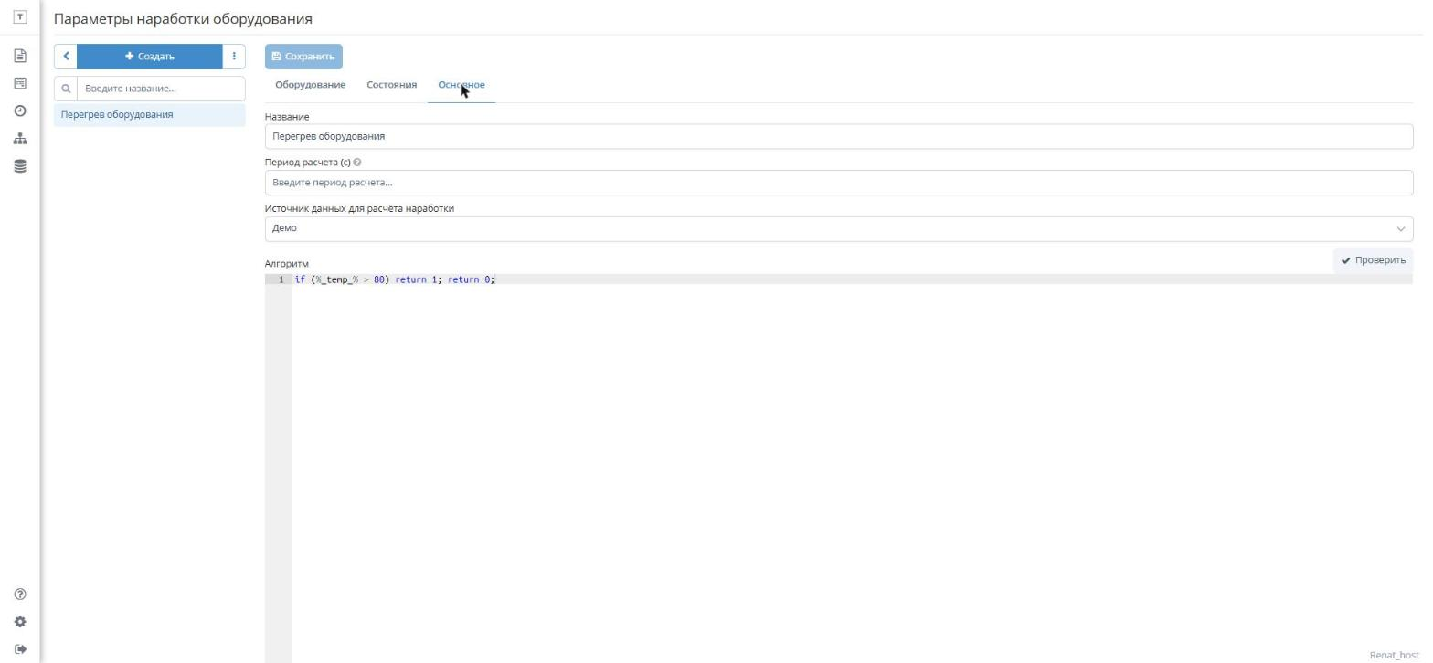Click the Проверить algorithm button
The width and height of the screenshot is (1433, 663).
pos(1373,260)
